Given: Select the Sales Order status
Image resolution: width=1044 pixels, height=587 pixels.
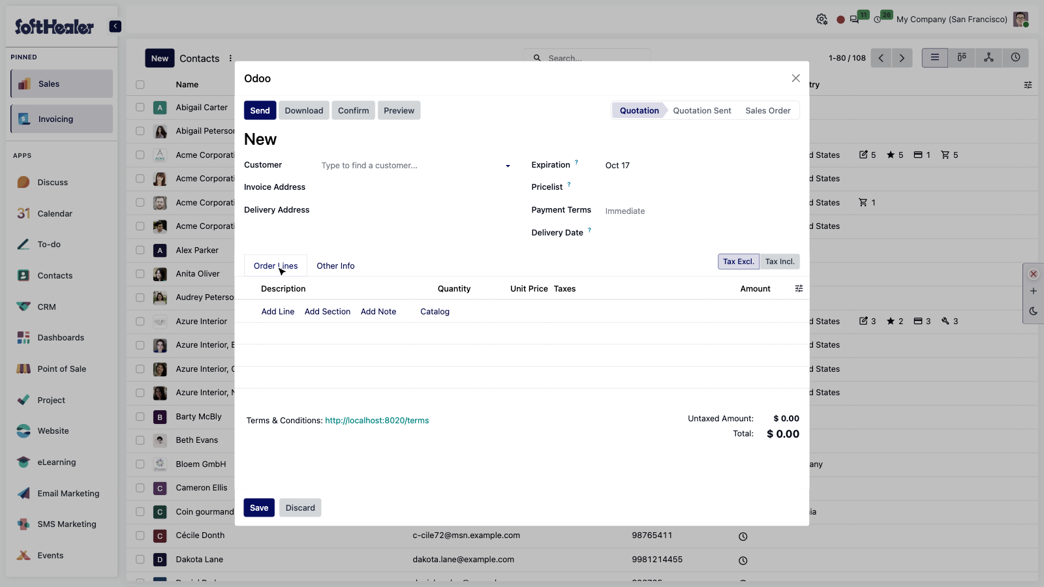Looking at the screenshot, I should pos(768,111).
